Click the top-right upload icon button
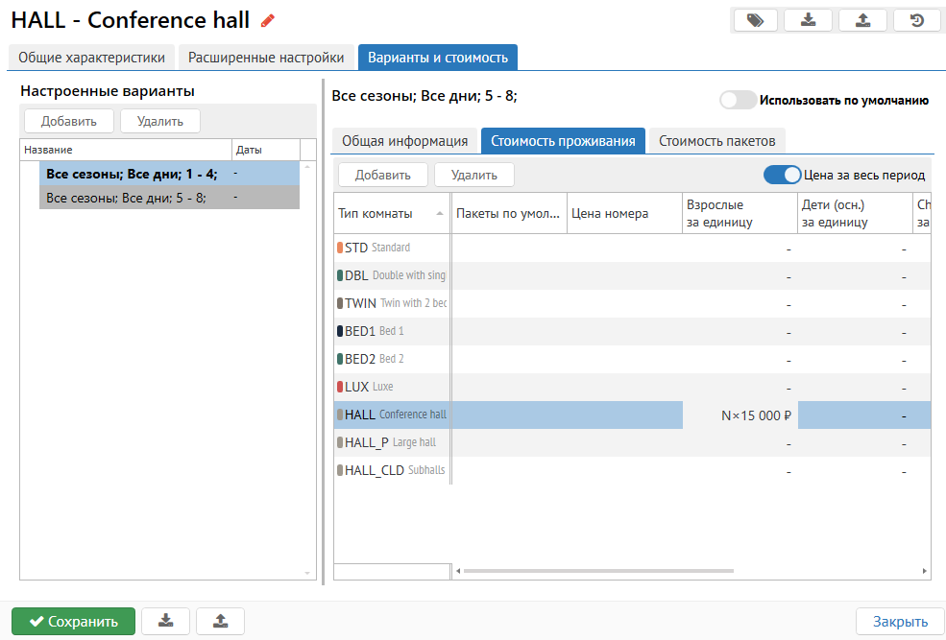The width and height of the screenshot is (946, 640). [x=862, y=20]
